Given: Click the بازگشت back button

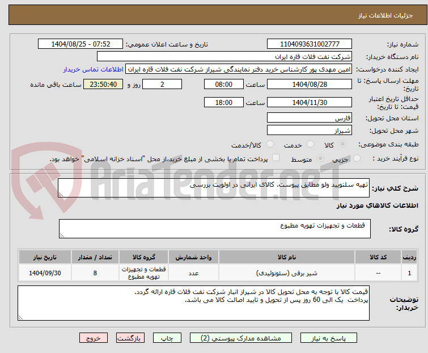Looking at the screenshot, I should coord(130,338).
